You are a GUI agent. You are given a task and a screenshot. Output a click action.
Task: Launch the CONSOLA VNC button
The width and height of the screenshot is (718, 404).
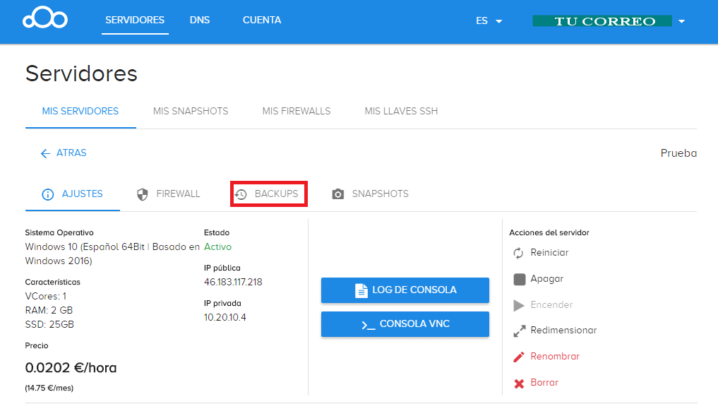(405, 324)
